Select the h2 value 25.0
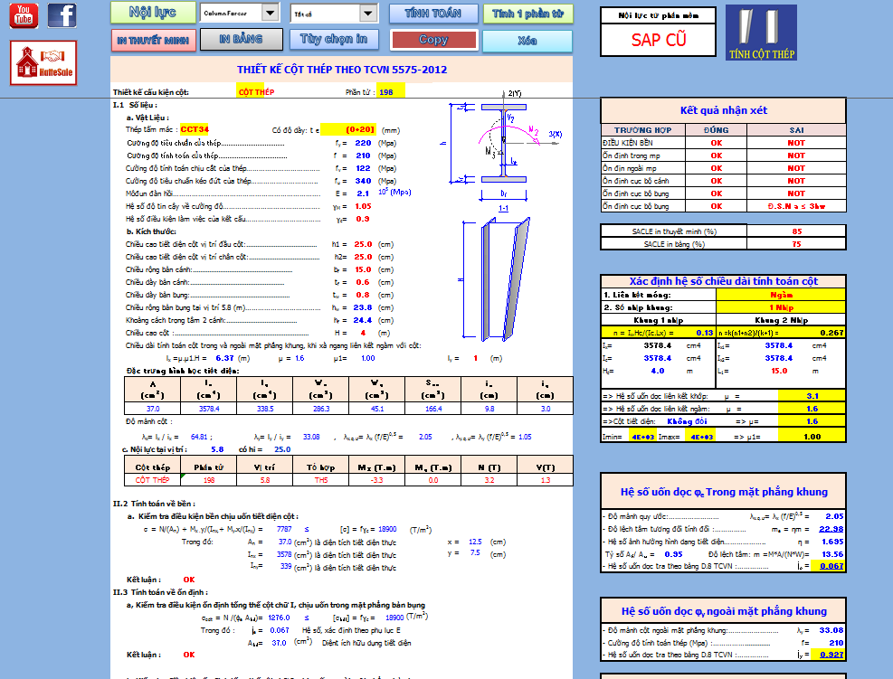893x679 pixels. [x=363, y=257]
